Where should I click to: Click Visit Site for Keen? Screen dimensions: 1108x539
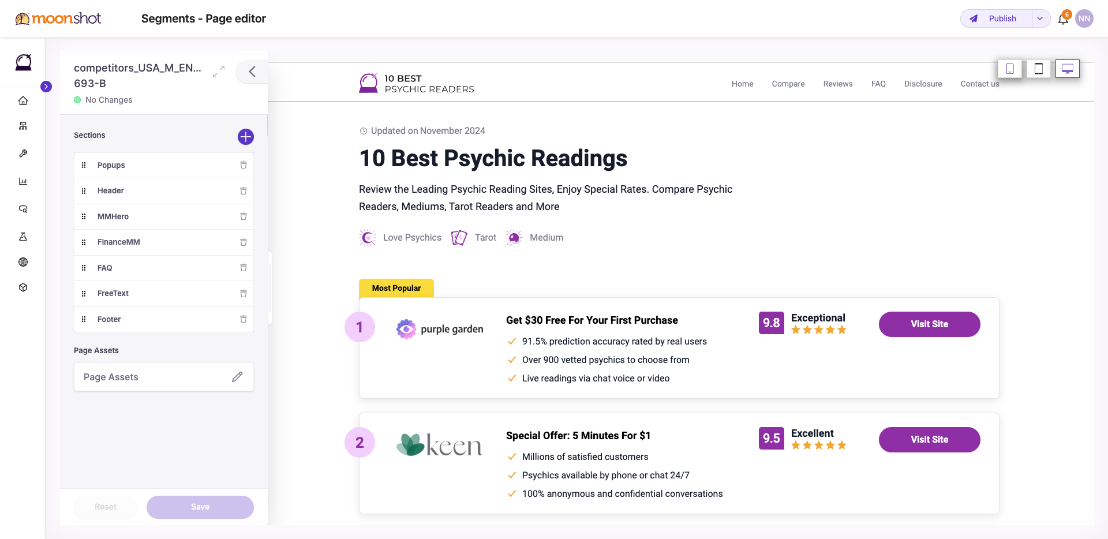coord(929,440)
